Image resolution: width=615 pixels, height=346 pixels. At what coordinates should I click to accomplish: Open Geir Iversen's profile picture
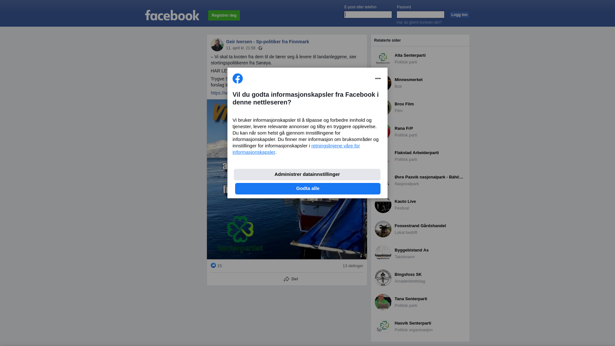[217, 45]
